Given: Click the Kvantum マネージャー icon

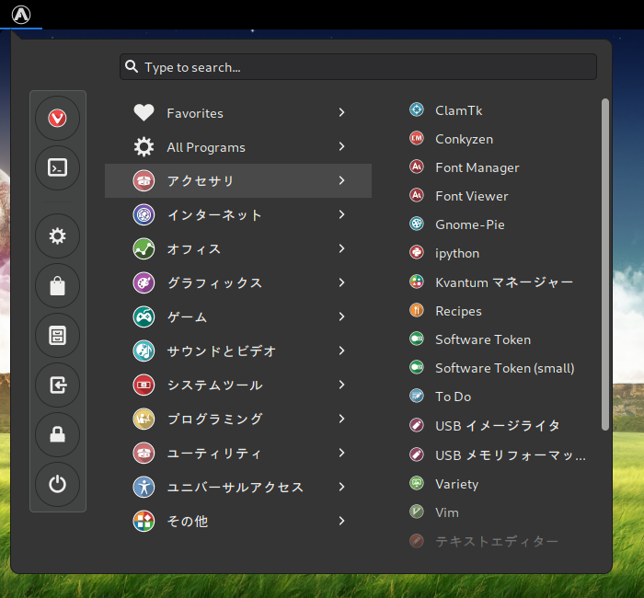Looking at the screenshot, I should coord(417,282).
